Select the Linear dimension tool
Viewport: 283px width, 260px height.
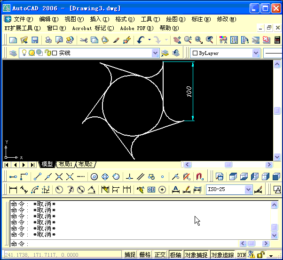pyautogui.click(x=13, y=190)
